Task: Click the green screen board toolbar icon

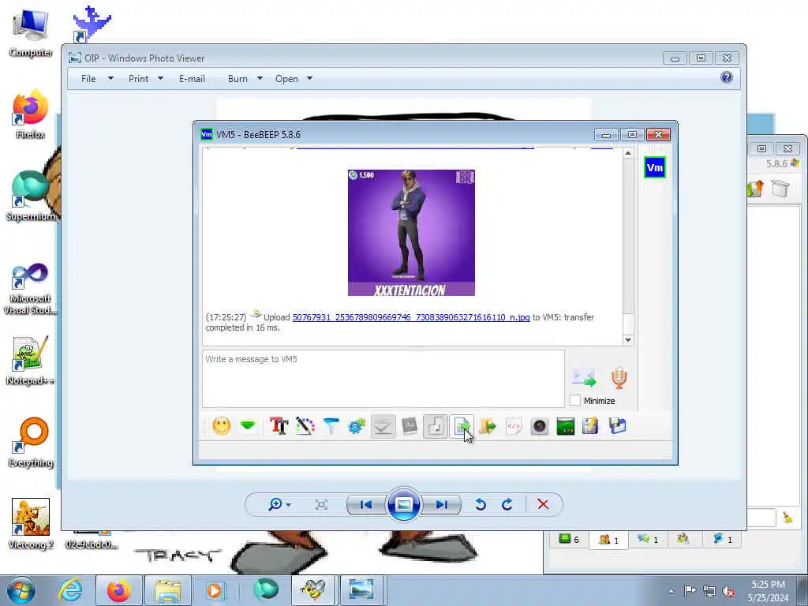Action: 565,426
